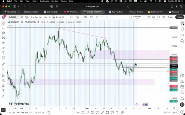Viewport: 185px width, 115px height.
Task: Open the trend line tools in left toolbar
Action: [3, 28]
